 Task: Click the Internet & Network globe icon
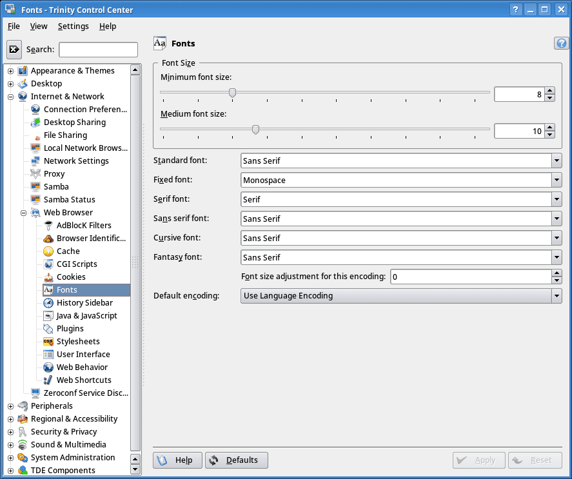click(x=23, y=96)
